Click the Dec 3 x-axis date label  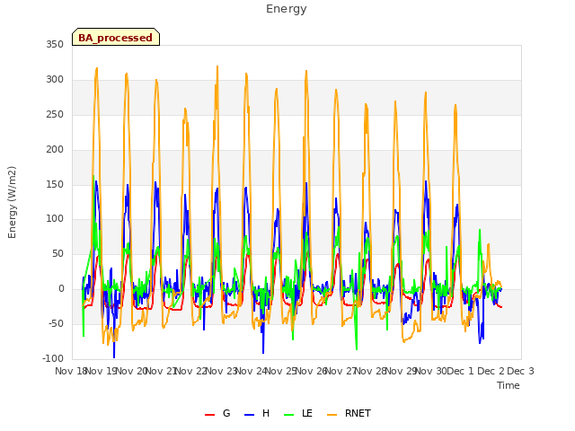(520, 371)
